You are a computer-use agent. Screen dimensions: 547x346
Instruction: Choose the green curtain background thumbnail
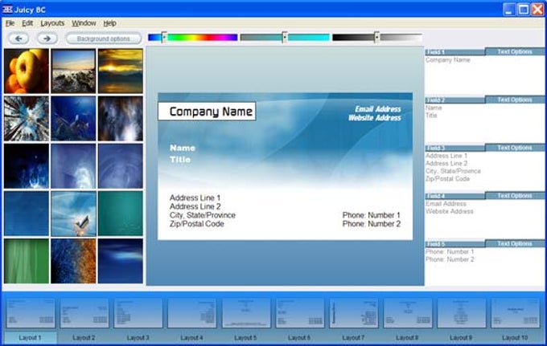point(27,261)
